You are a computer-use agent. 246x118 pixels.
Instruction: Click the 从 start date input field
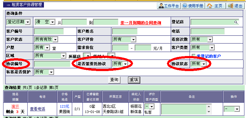(x=74, y=22)
